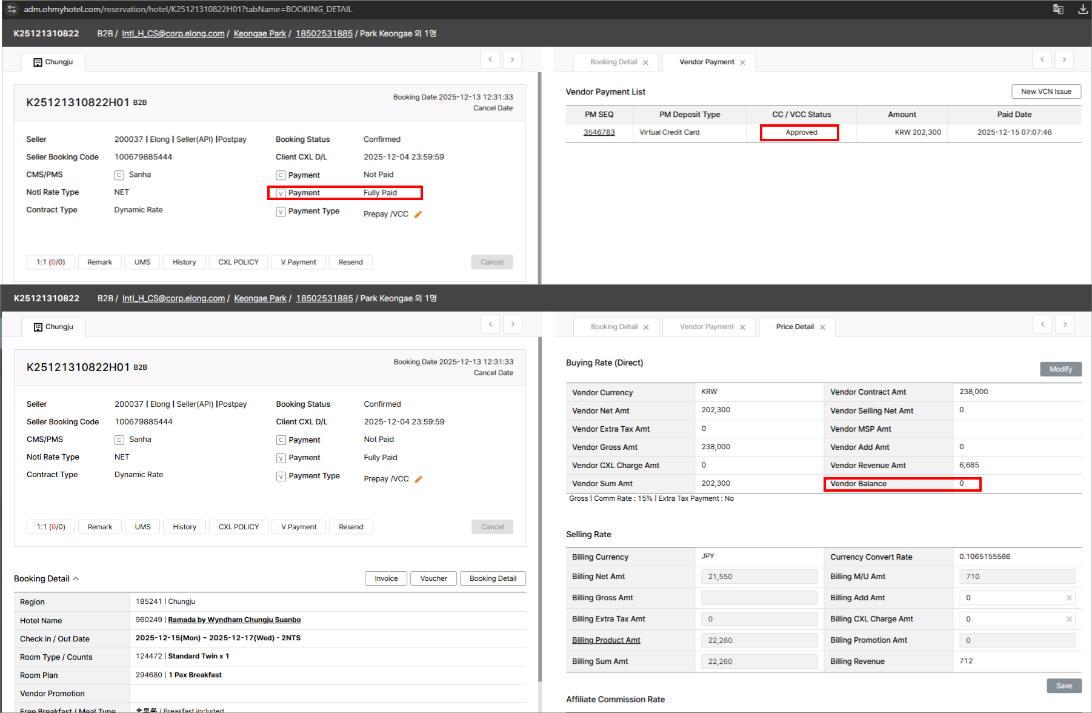
Task: Save the Selling Rate changes
Action: pyautogui.click(x=1064, y=686)
